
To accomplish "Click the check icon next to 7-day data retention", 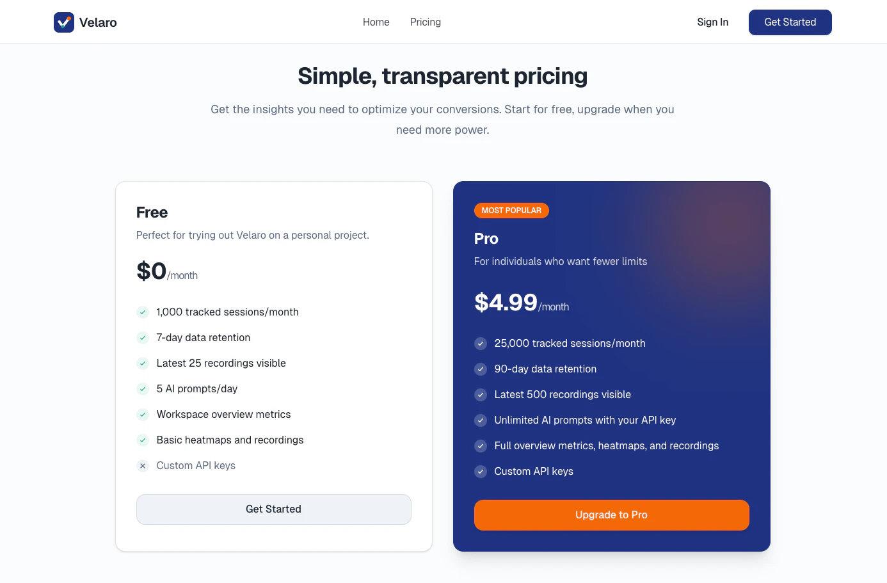I will click(143, 338).
